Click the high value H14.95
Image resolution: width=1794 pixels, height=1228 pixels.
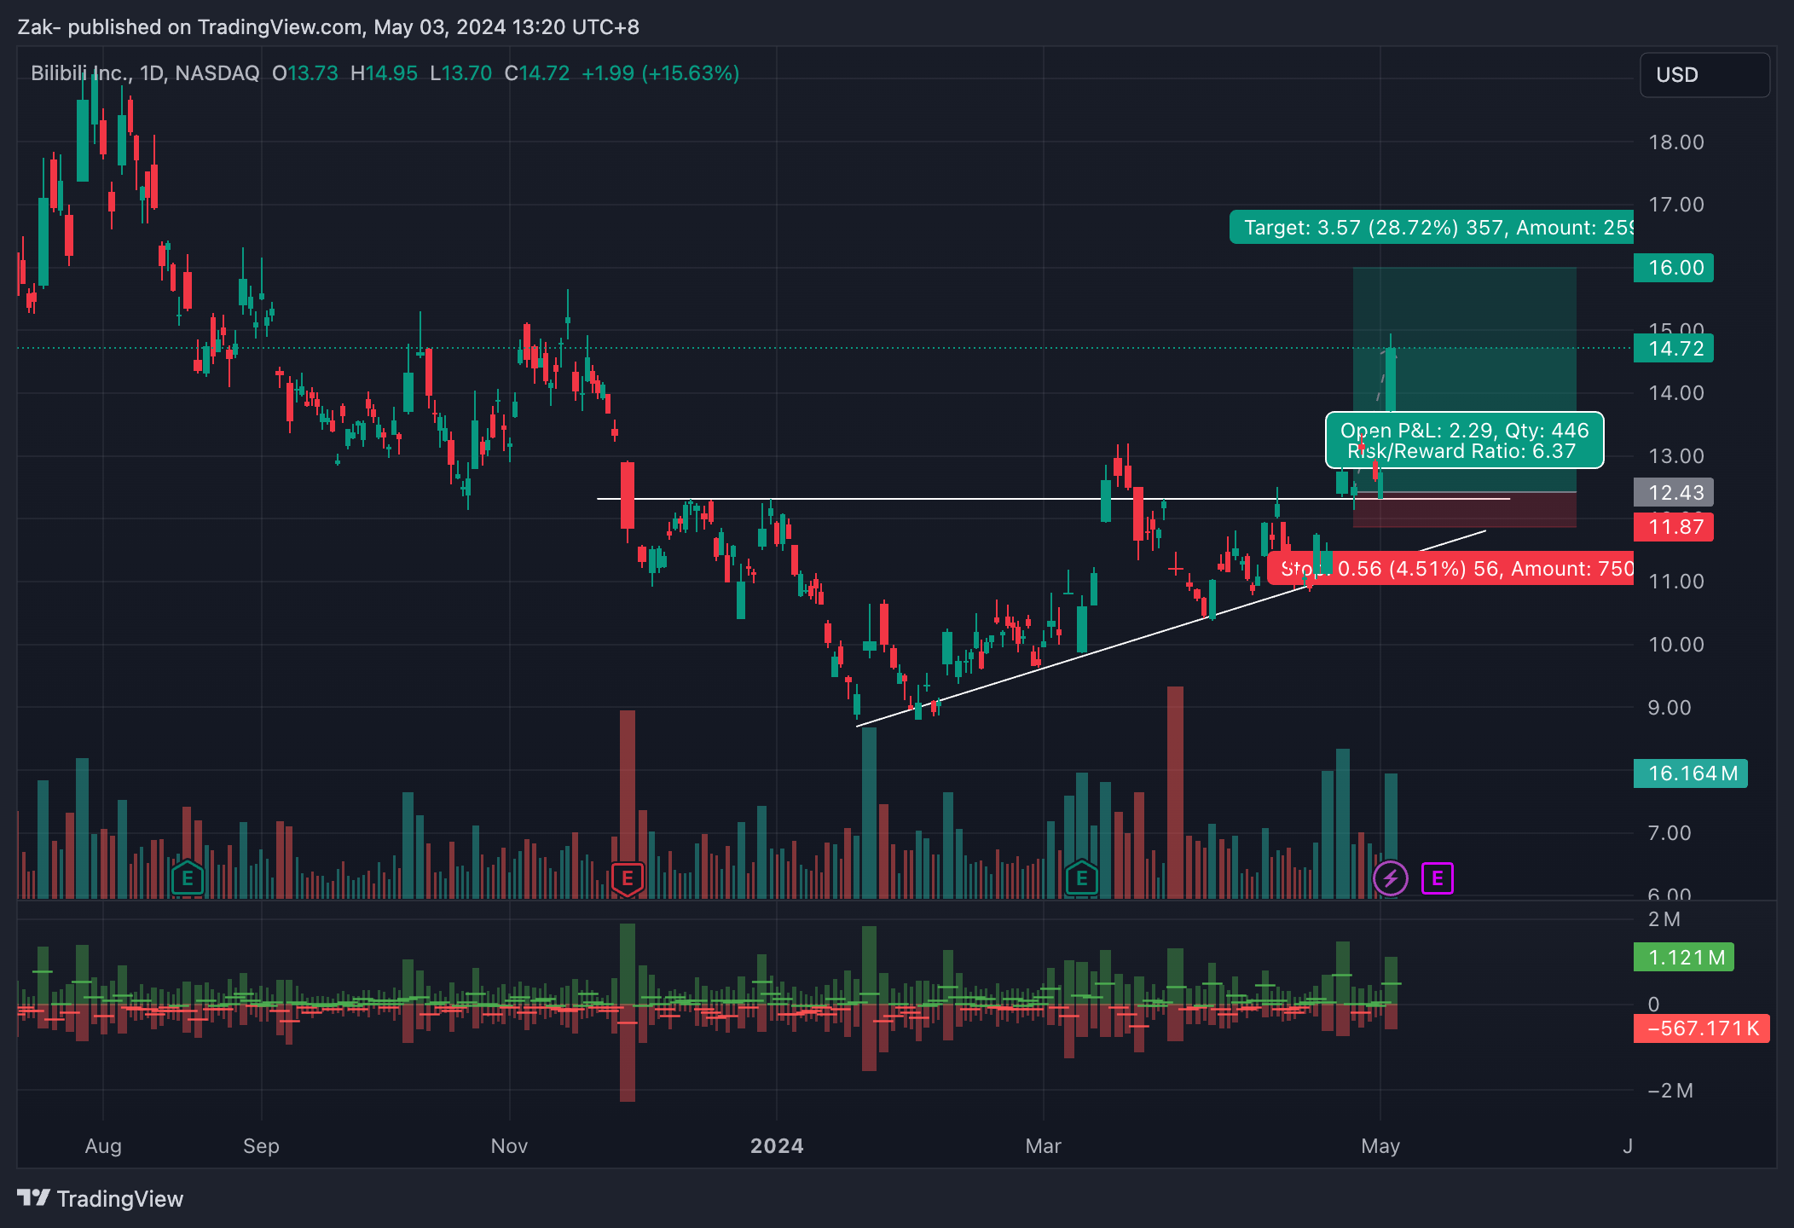[385, 73]
